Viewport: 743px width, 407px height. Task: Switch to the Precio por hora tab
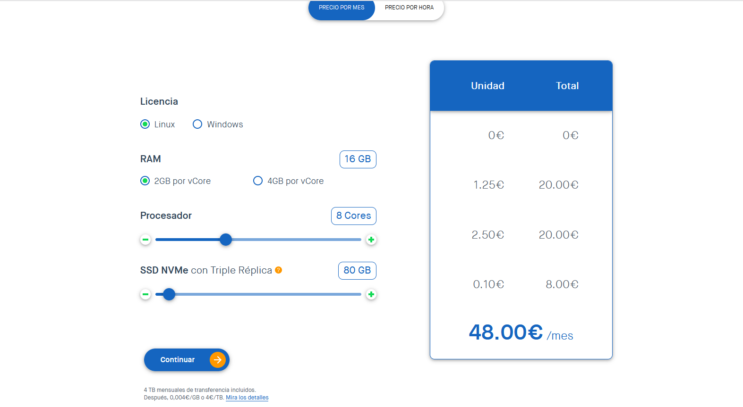409,8
